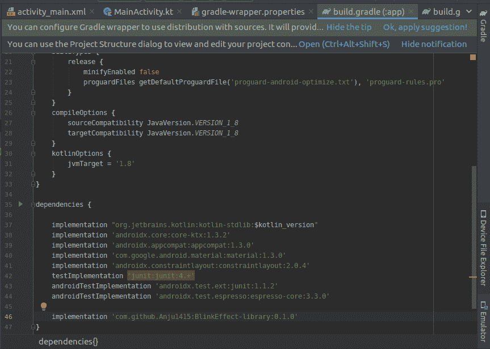Image resolution: width=490 pixels, height=349 pixels.
Task: Click the warning indicator square above scrollbar
Action: (x=472, y=57)
